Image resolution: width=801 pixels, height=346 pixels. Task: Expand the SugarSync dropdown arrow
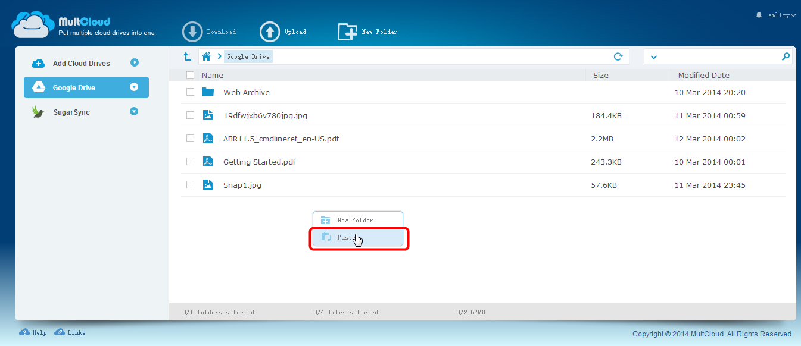tap(134, 111)
